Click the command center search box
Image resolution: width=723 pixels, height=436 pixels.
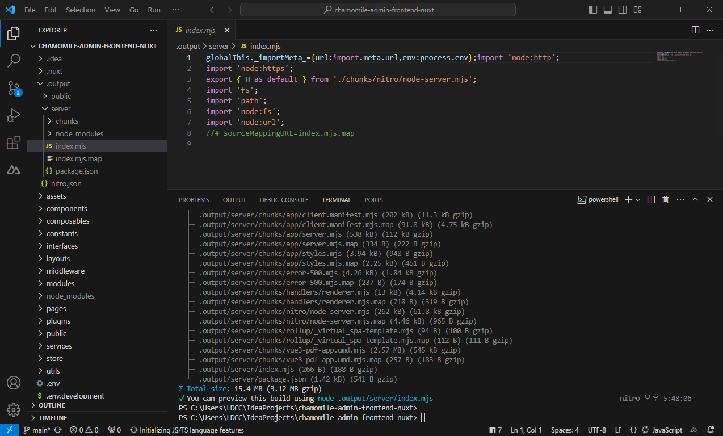tap(378, 10)
